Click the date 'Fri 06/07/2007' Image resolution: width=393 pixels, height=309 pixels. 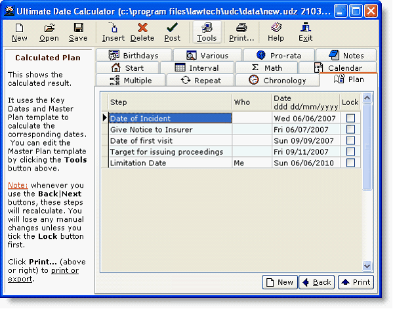[x=306, y=129]
